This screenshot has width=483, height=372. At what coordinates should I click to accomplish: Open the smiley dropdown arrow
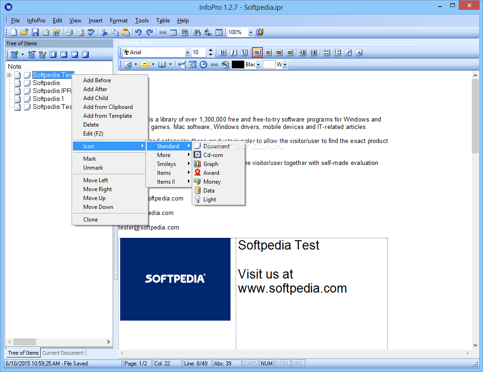(x=153, y=64)
